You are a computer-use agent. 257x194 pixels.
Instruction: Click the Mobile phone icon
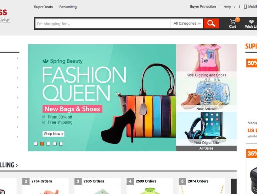[x=245, y=7]
